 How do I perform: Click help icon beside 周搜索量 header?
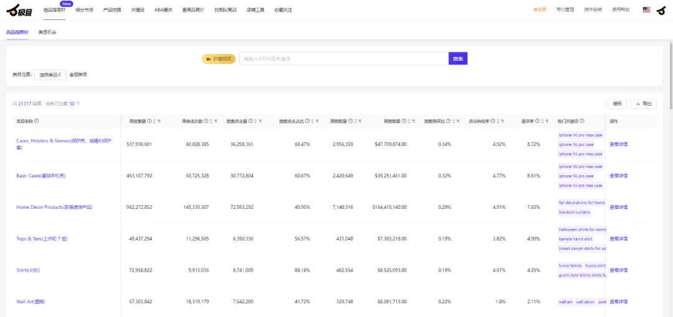click(150, 121)
